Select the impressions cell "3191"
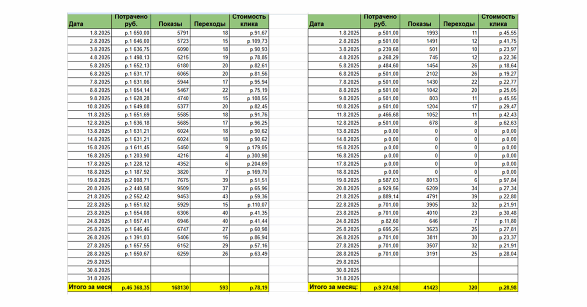 419,254
